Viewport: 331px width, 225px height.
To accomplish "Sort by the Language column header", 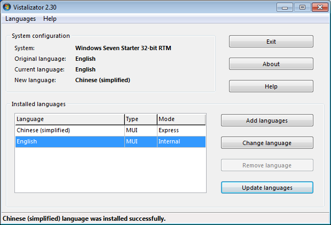I will (70, 119).
